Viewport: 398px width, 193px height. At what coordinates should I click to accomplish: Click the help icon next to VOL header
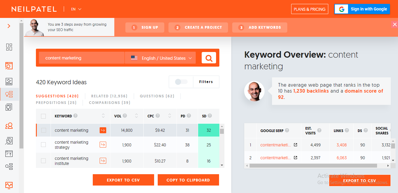tap(125, 116)
